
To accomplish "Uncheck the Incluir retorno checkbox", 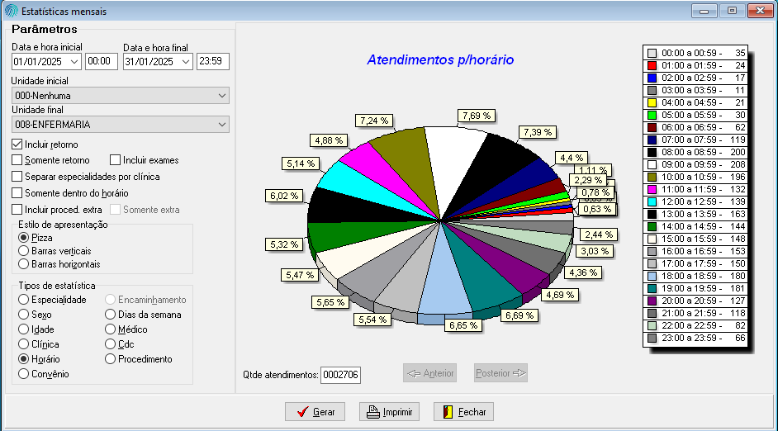I will (x=17, y=144).
